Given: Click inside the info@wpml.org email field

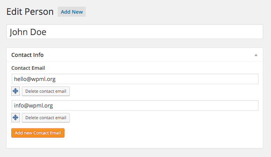Looking at the screenshot, I should (x=135, y=105).
